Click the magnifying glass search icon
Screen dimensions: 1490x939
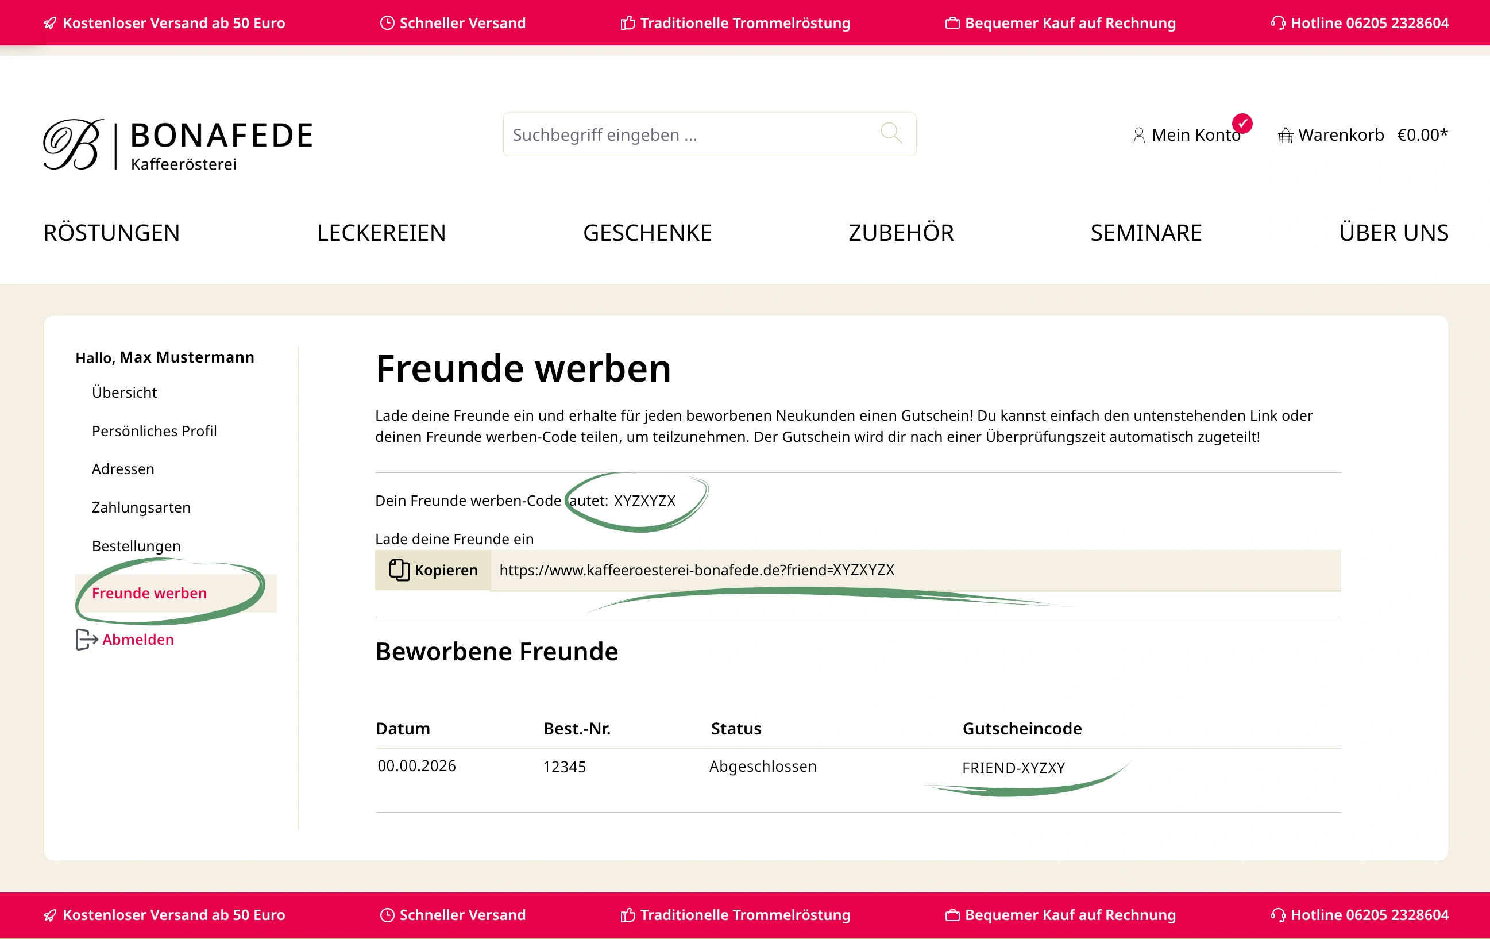(891, 133)
